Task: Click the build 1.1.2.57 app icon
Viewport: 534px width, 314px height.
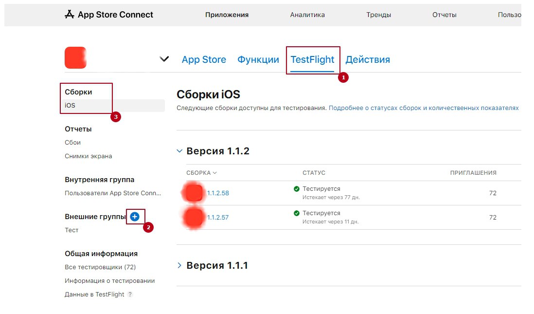Action: [x=194, y=218]
